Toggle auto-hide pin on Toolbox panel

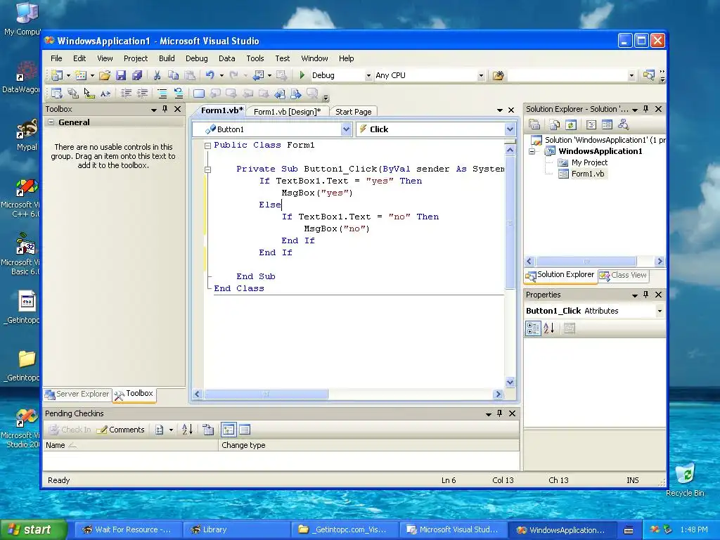[165, 109]
